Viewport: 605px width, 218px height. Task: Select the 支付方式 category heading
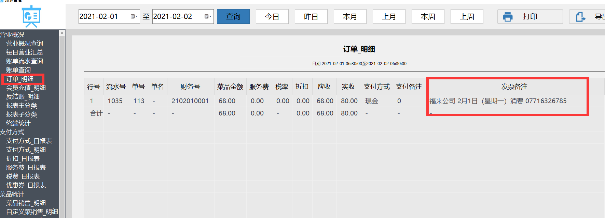pyautogui.click(x=12, y=132)
